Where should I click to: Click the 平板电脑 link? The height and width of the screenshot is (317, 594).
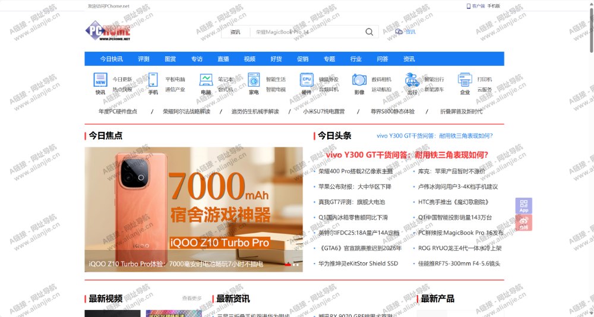coord(175,80)
